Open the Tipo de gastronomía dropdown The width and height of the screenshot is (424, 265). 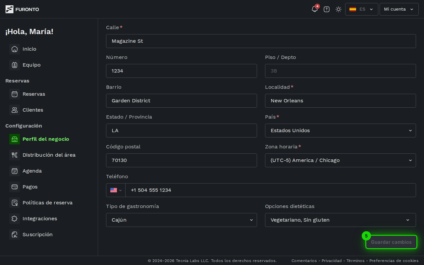182,220
